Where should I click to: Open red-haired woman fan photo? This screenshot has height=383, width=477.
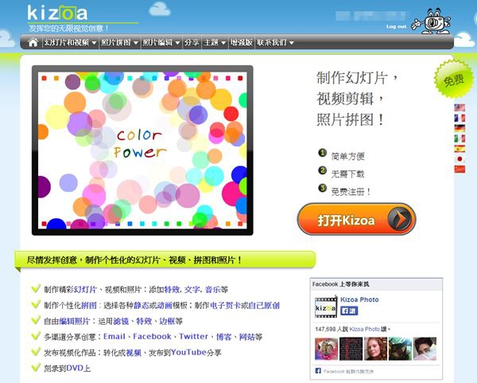[375, 349]
